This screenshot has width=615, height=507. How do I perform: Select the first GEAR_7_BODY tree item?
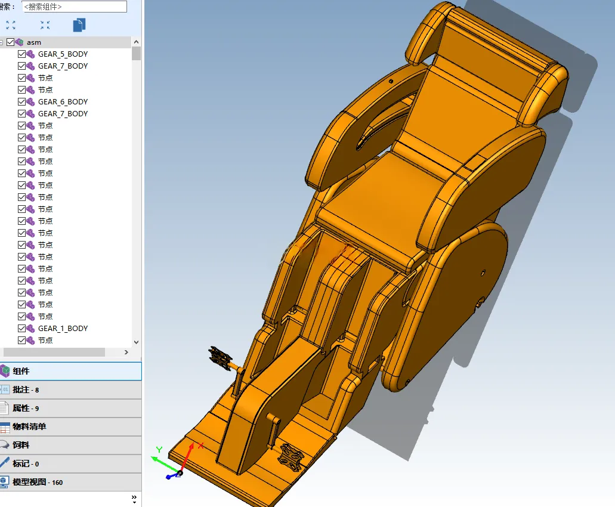point(63,66)
